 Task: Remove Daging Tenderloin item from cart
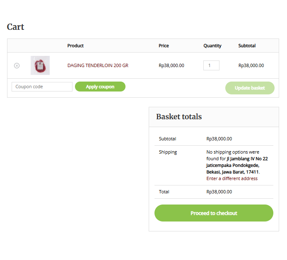(17, 65)
